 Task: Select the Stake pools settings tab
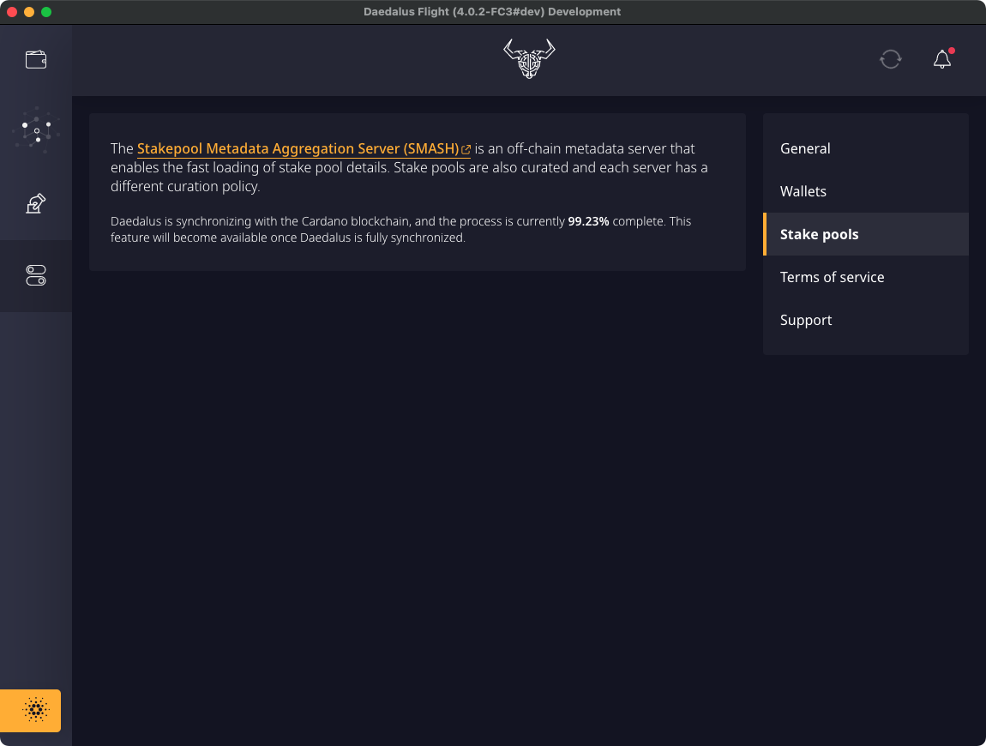click(866, 234)
